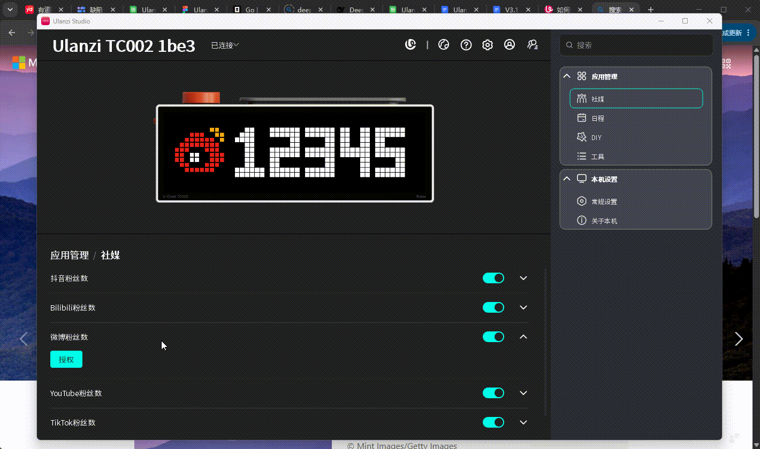Toggle 微博粉丝数 switch

click(x=493, y=337)
